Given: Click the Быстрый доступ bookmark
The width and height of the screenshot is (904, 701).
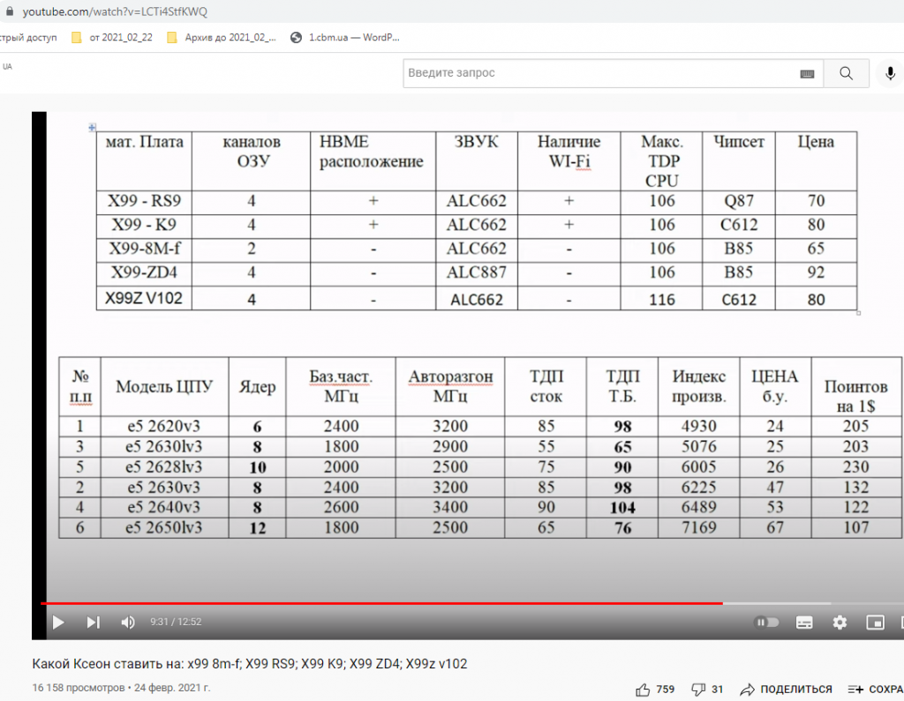Looking at the screenshot, I should [27, 37].
